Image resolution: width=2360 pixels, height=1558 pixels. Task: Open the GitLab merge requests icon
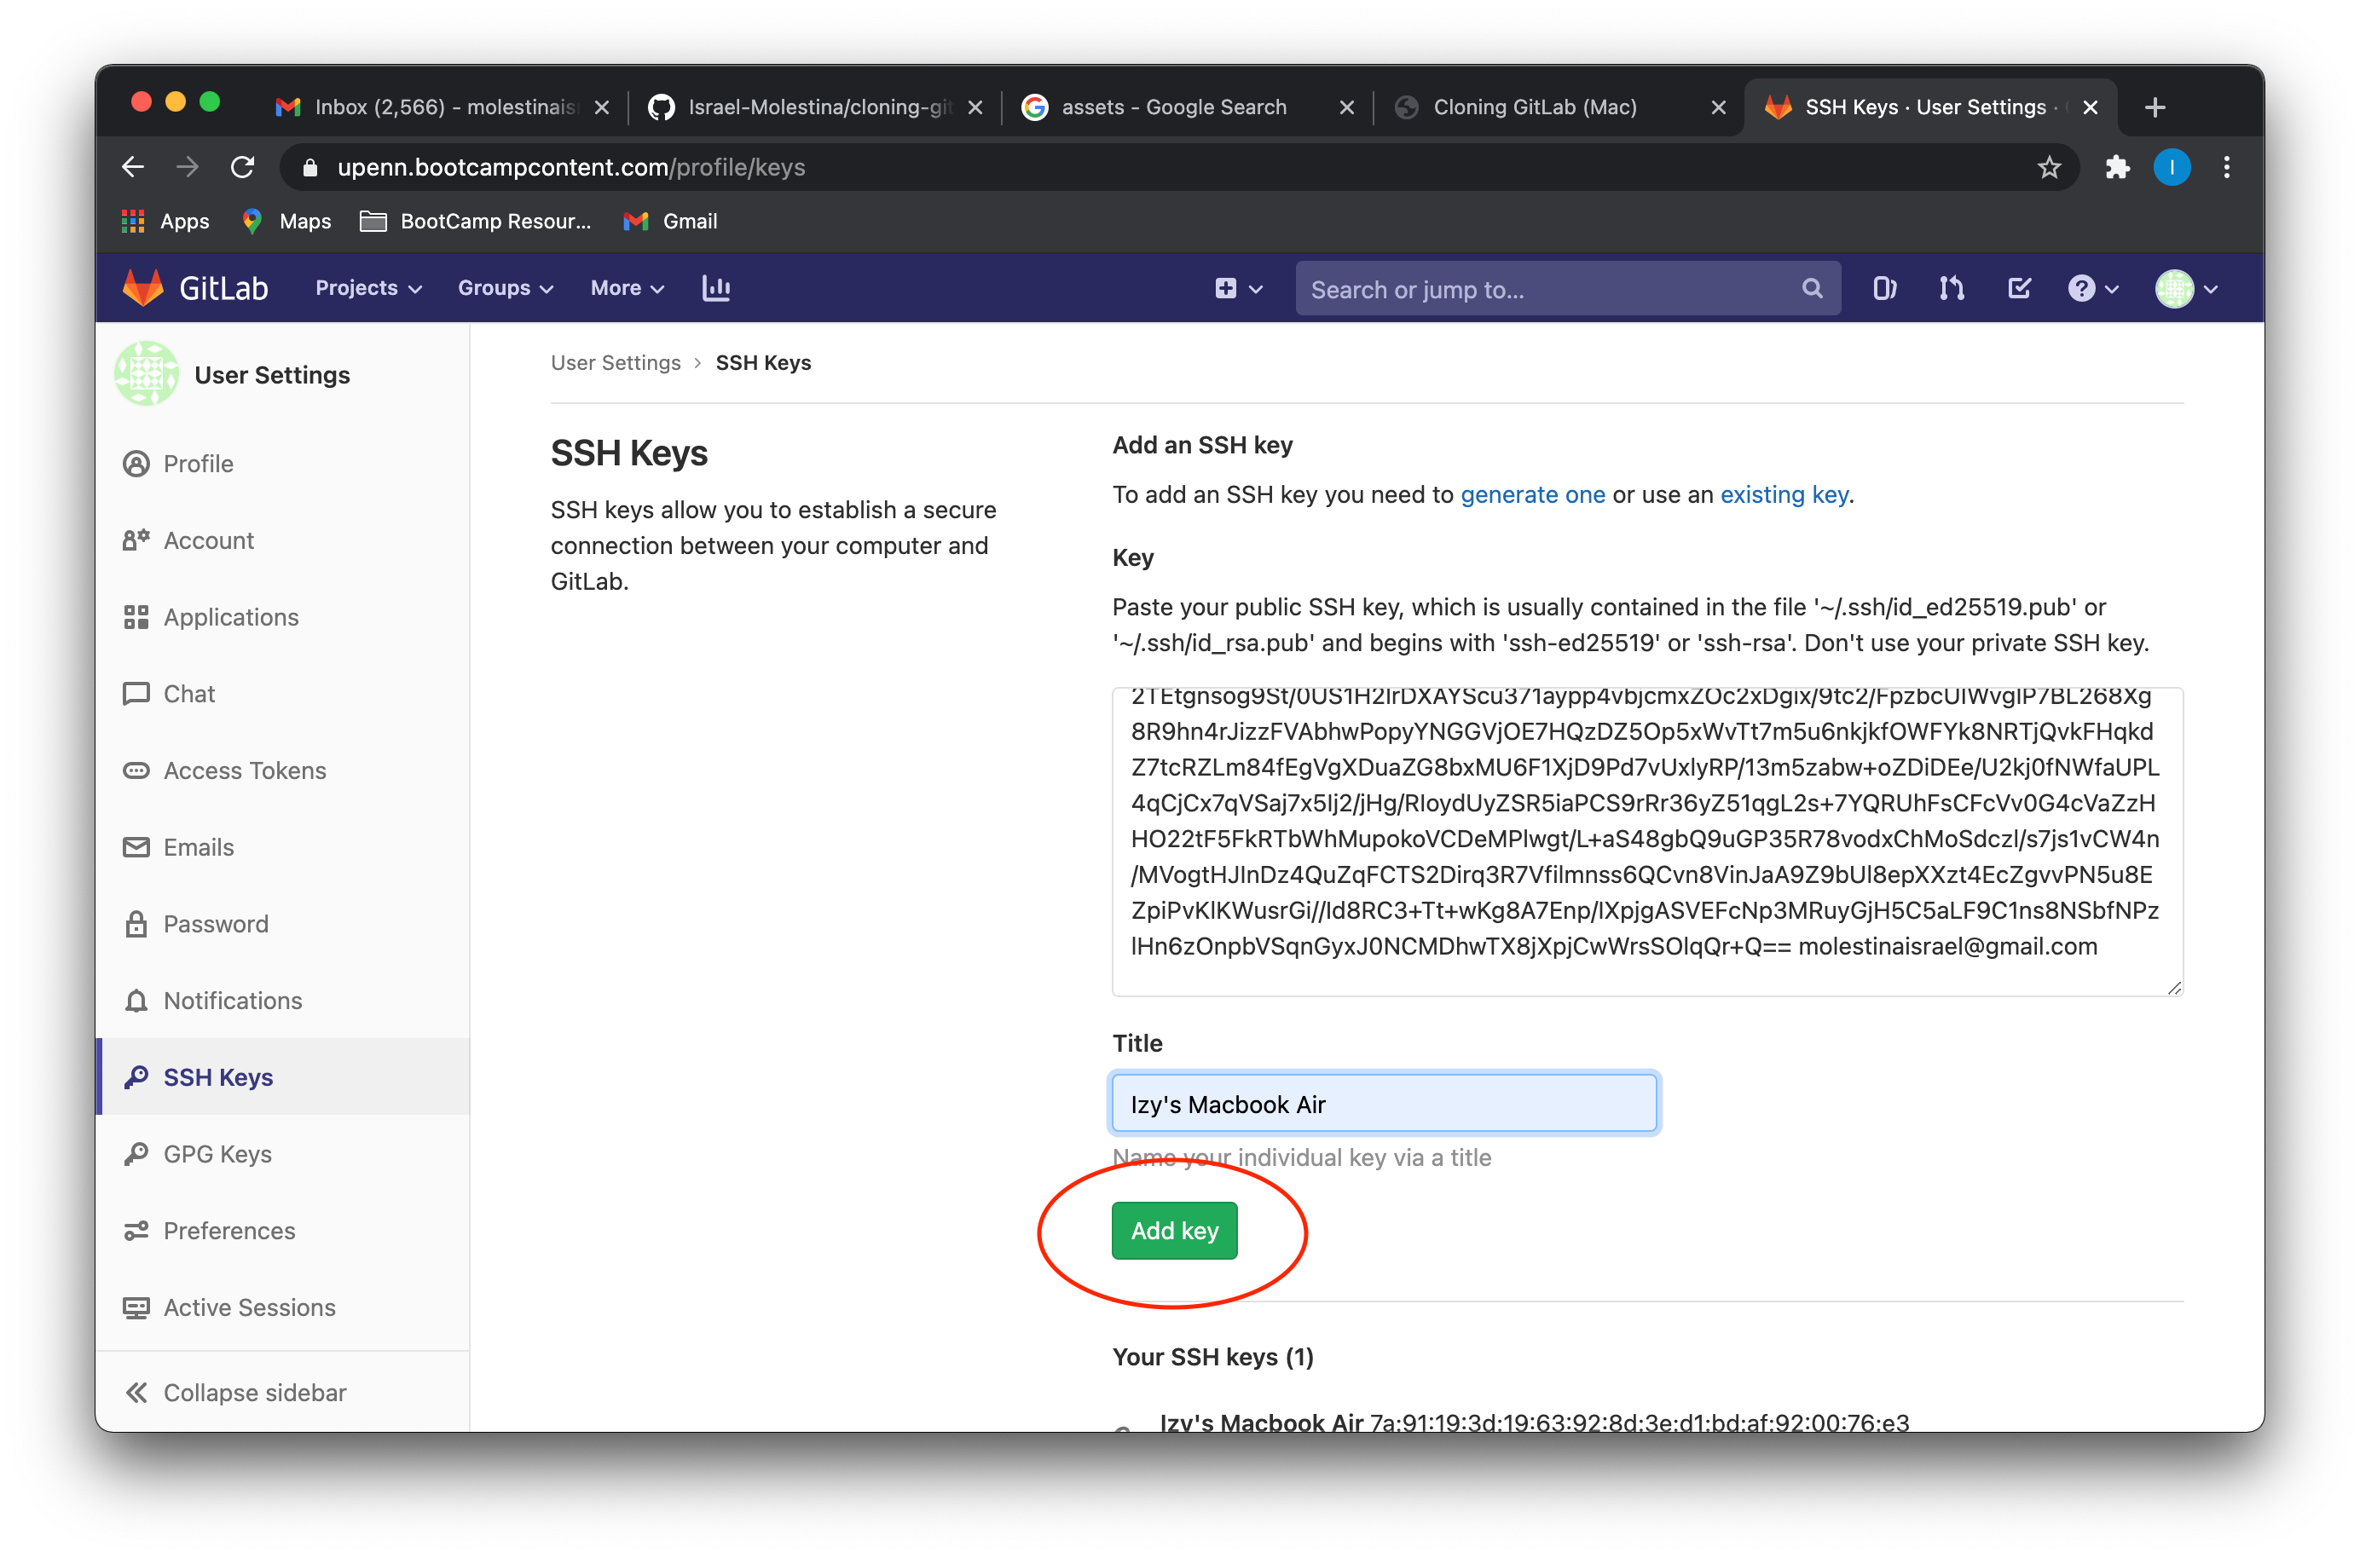click(x=1951, y=288)
